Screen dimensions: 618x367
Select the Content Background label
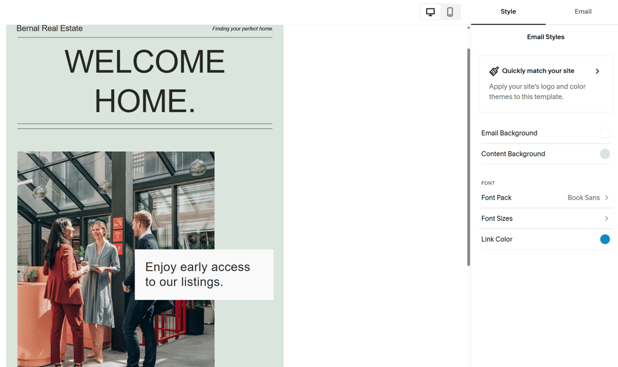click(x=513, y=154)
